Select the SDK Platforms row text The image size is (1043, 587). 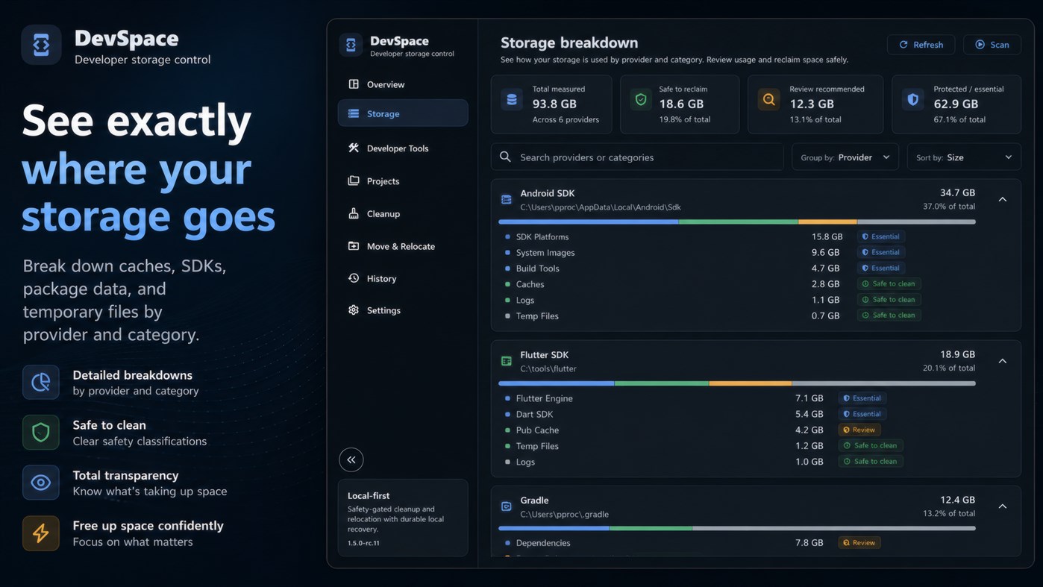point(542,237)
